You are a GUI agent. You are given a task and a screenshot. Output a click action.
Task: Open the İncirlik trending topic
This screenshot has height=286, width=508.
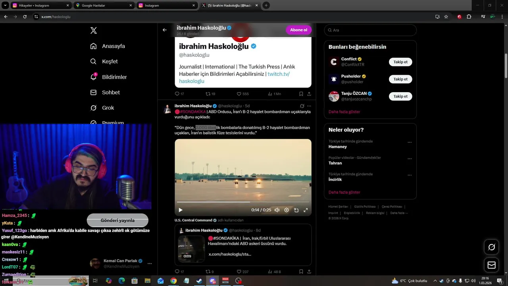(x=335, y=180)
